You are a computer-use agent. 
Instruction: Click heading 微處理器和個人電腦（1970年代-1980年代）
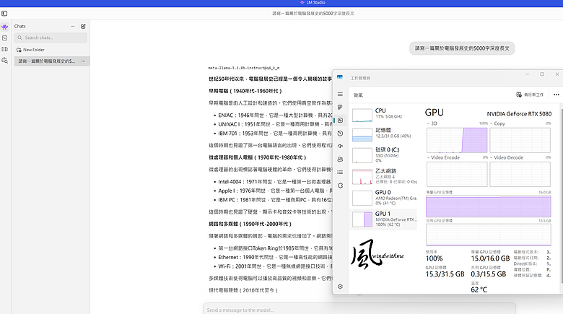click(x=258, y=157)
